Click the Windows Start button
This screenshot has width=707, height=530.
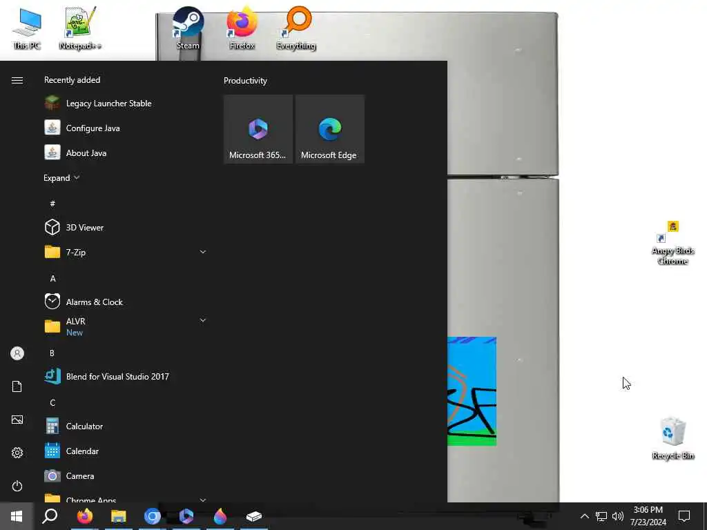pyautogui.click(x=17, y=516)
